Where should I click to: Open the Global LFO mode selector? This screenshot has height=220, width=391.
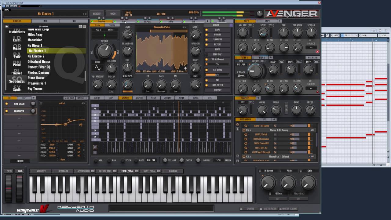pos(97,62)
